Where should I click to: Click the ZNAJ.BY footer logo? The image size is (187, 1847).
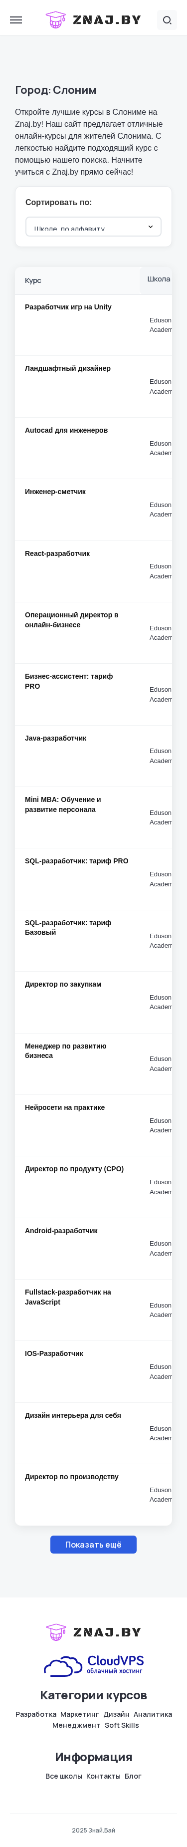coord(93,1632)
